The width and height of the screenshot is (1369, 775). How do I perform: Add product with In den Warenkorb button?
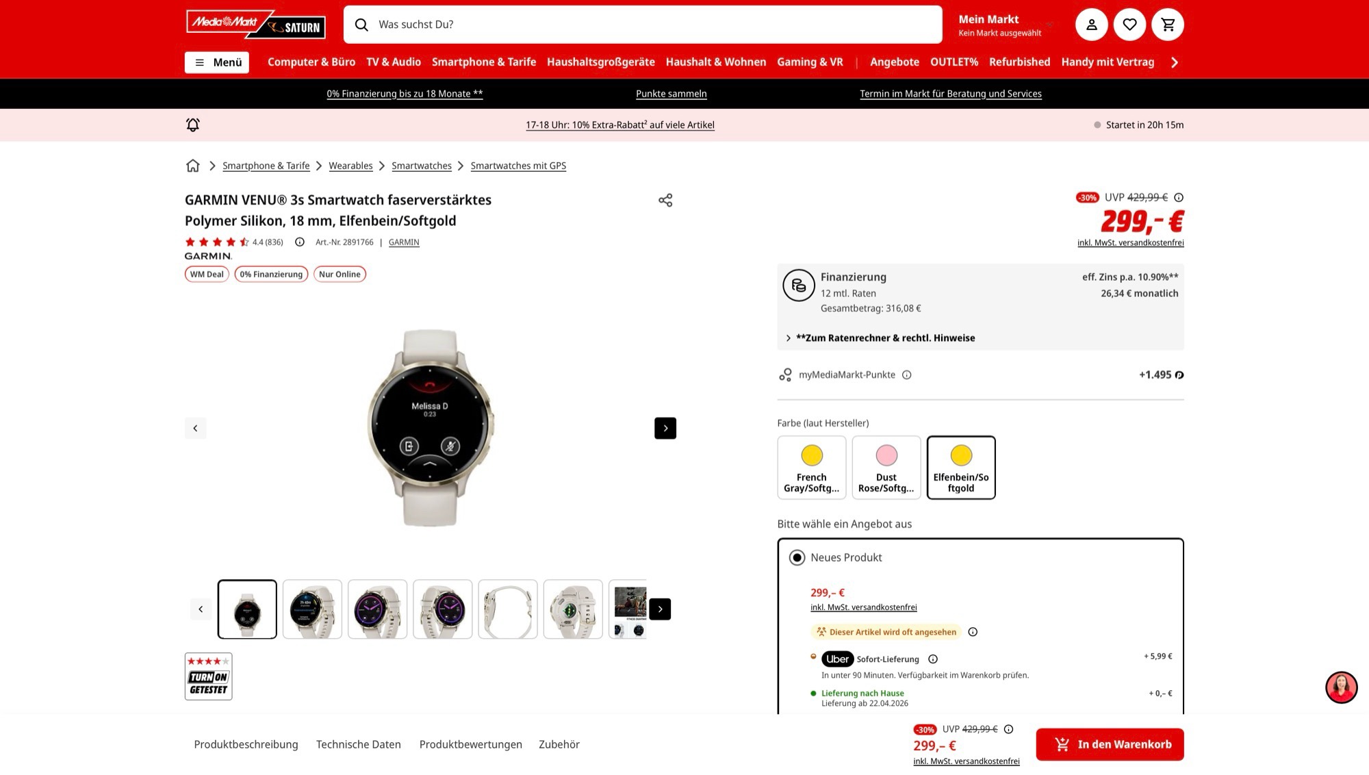1110,744
